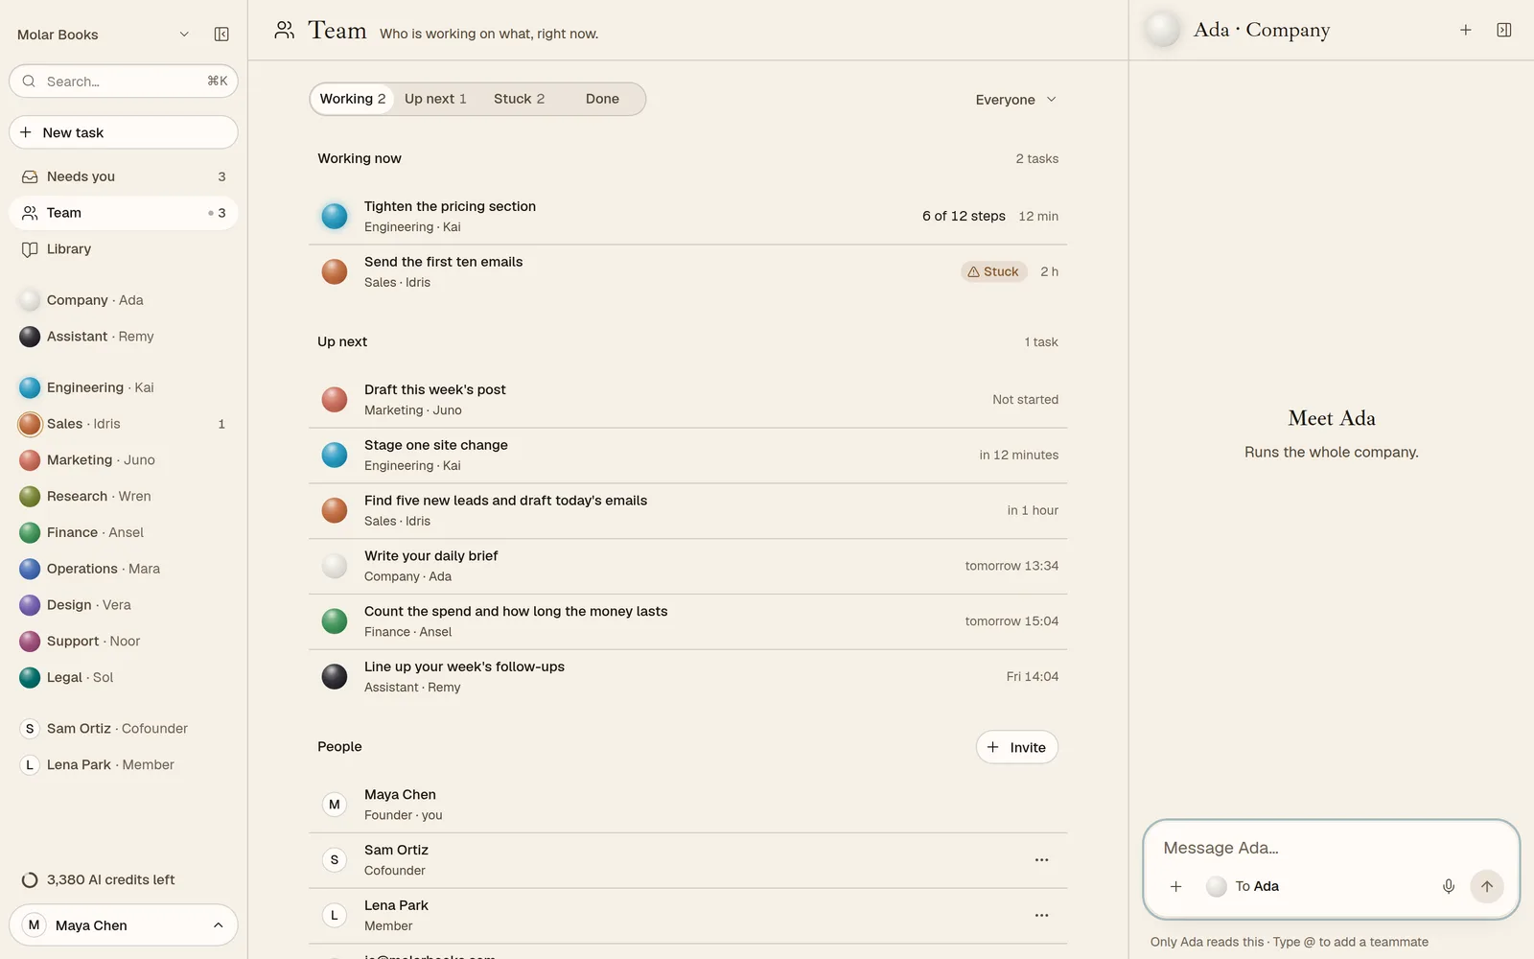
Task: Switch to the Stuck tab
Action: pos(519,99)
